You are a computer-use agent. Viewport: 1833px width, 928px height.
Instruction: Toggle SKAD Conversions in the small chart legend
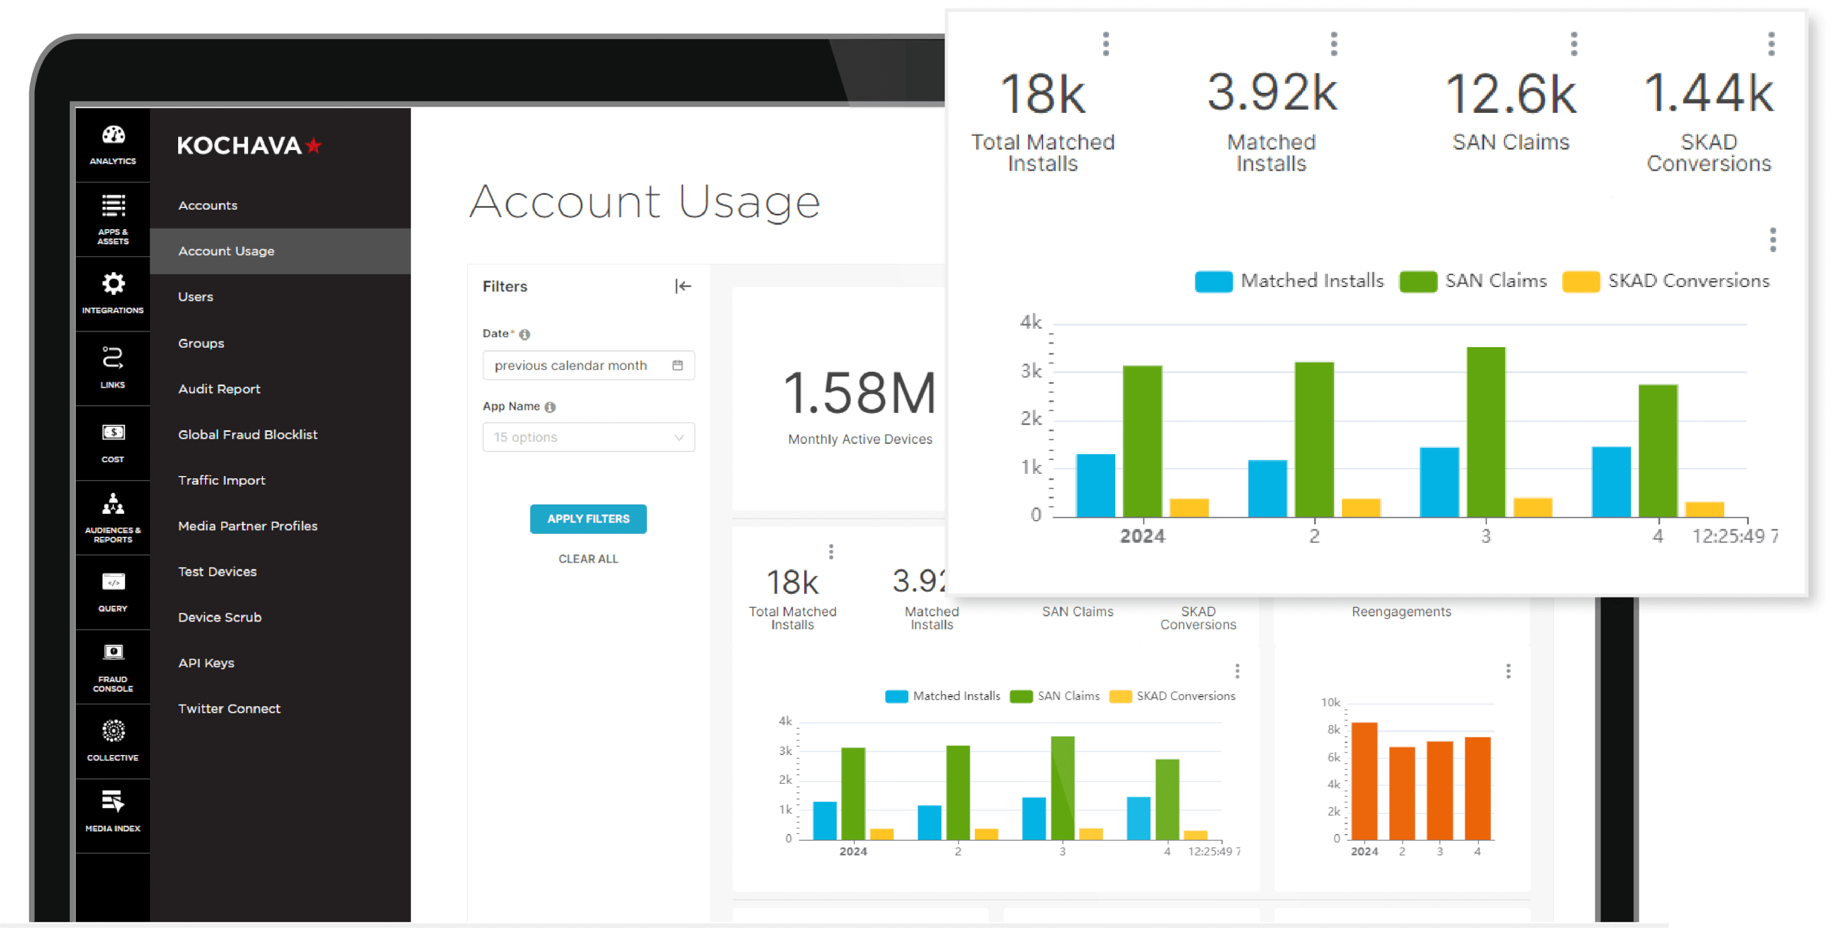tap(1172, 696)
